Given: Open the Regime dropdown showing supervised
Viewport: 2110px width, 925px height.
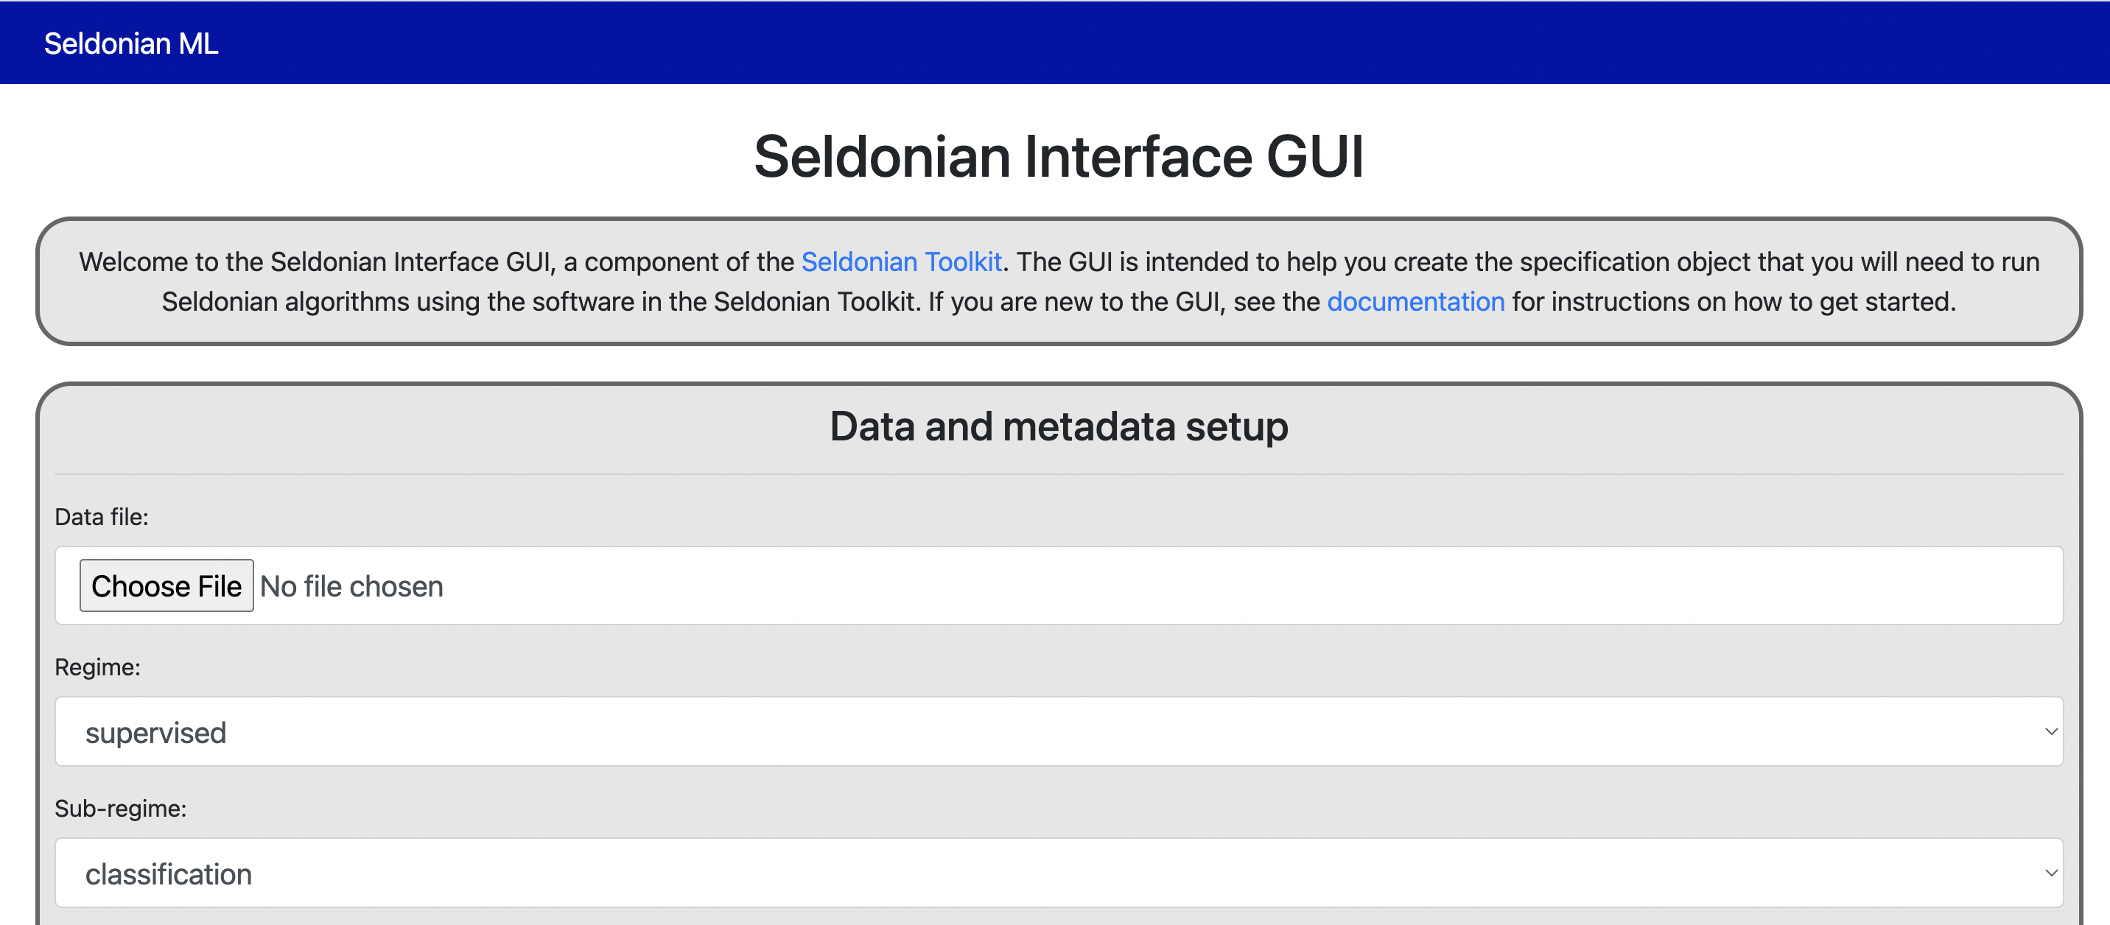Looking at the screenshot, I should click(1056, 732).
